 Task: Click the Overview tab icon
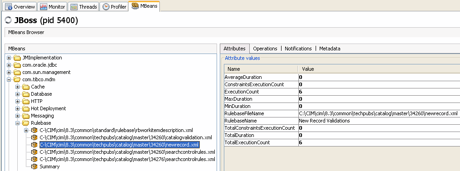[x=9, y=6]
